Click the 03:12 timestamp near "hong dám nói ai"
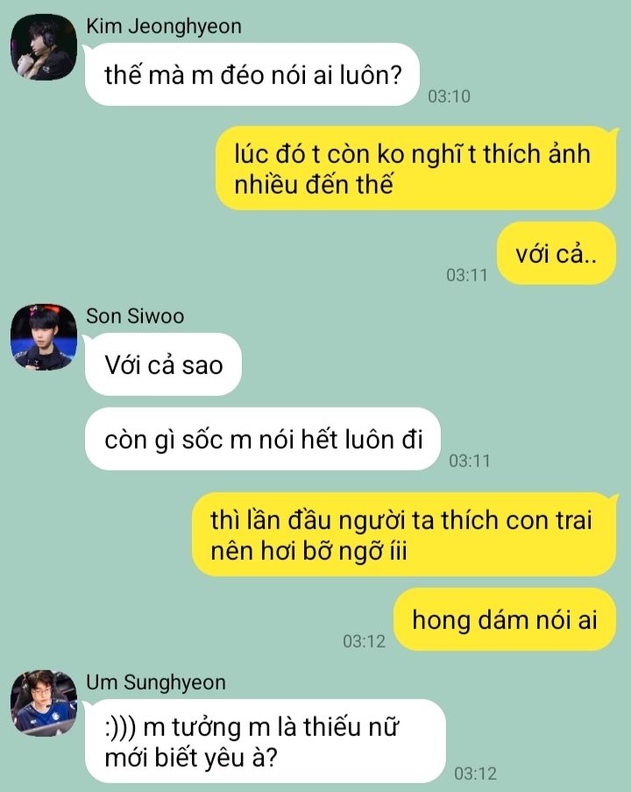Screen dimensions: 631x792 click(365, 641)
